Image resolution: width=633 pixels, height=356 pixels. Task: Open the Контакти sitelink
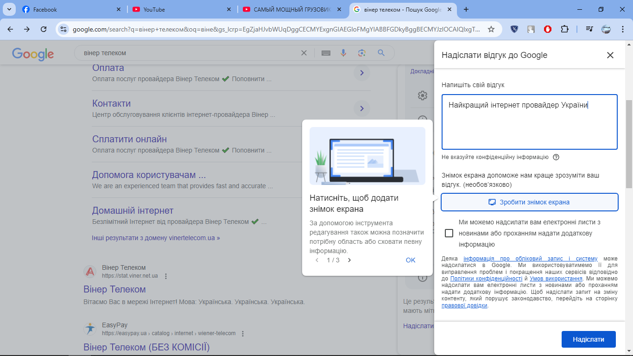click(112, 103)
